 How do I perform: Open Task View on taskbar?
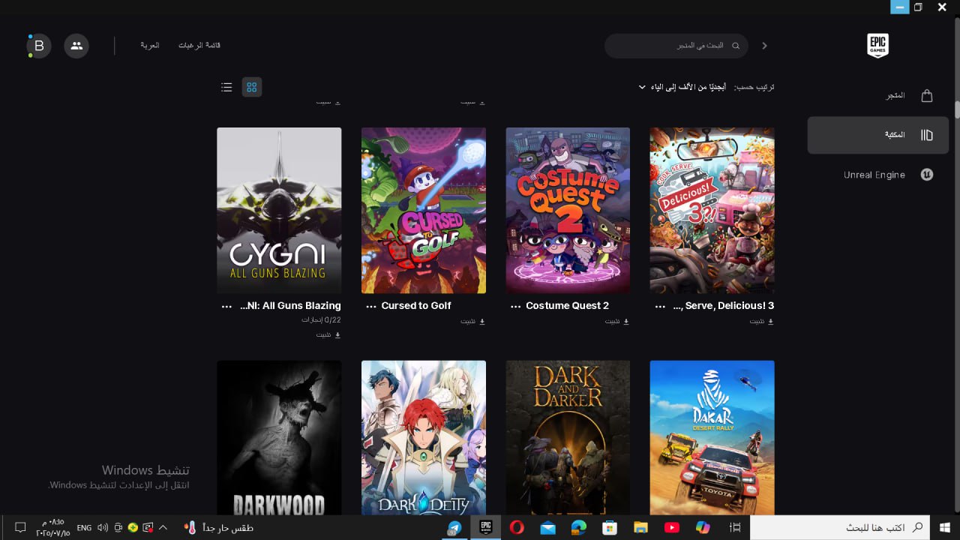pos(735,527)
